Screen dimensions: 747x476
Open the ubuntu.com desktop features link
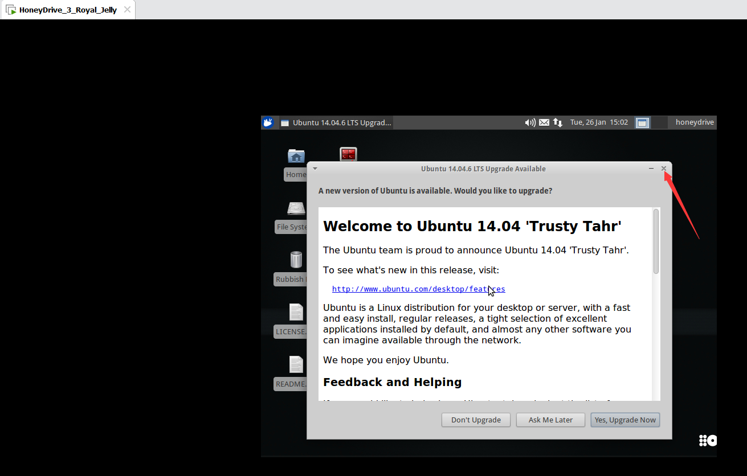pyautogui.click(x=418, y=289)
